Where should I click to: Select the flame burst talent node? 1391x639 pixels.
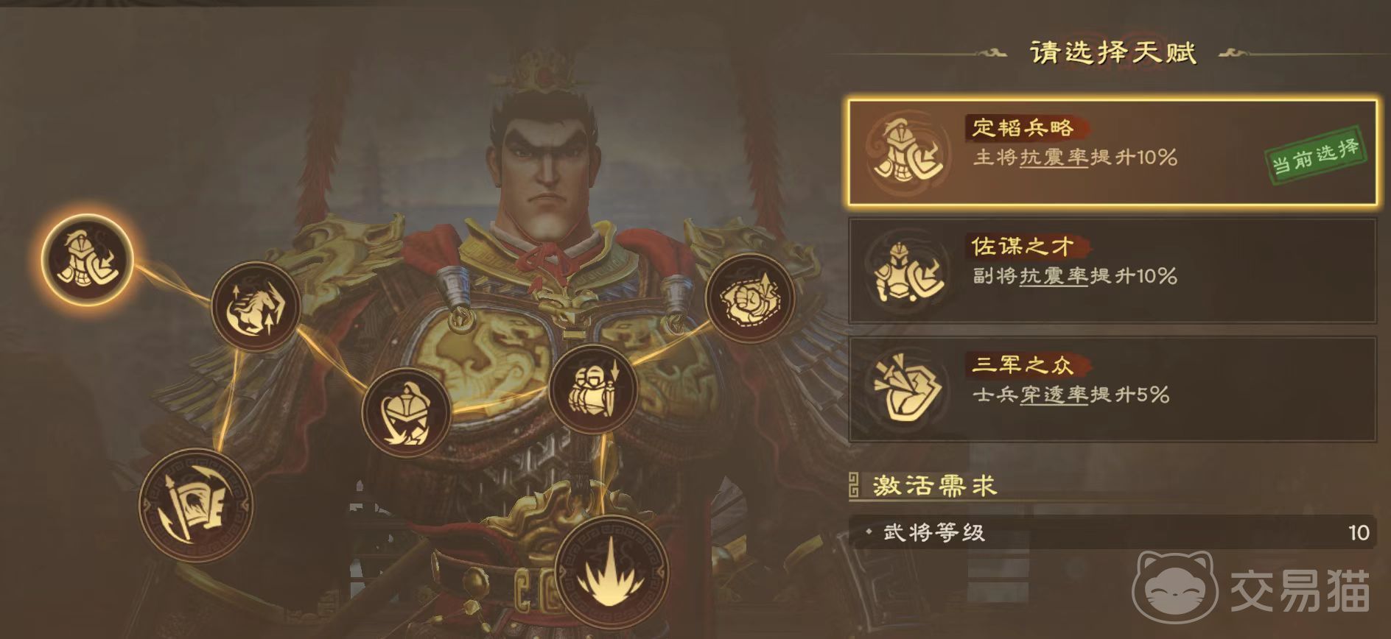click(612, 572)
